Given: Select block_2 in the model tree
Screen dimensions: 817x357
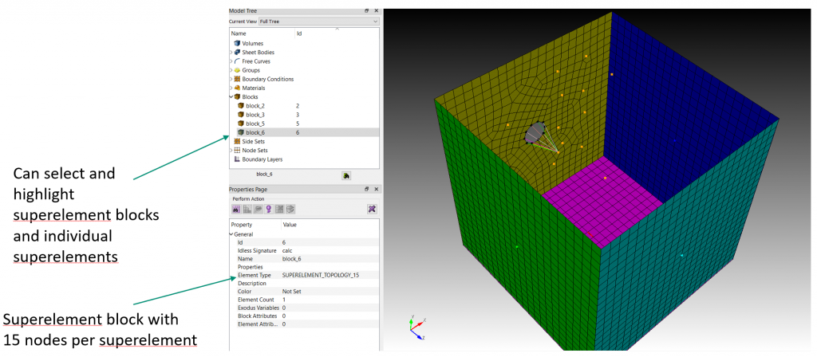Looking at the screenshot, I should 255,105.
